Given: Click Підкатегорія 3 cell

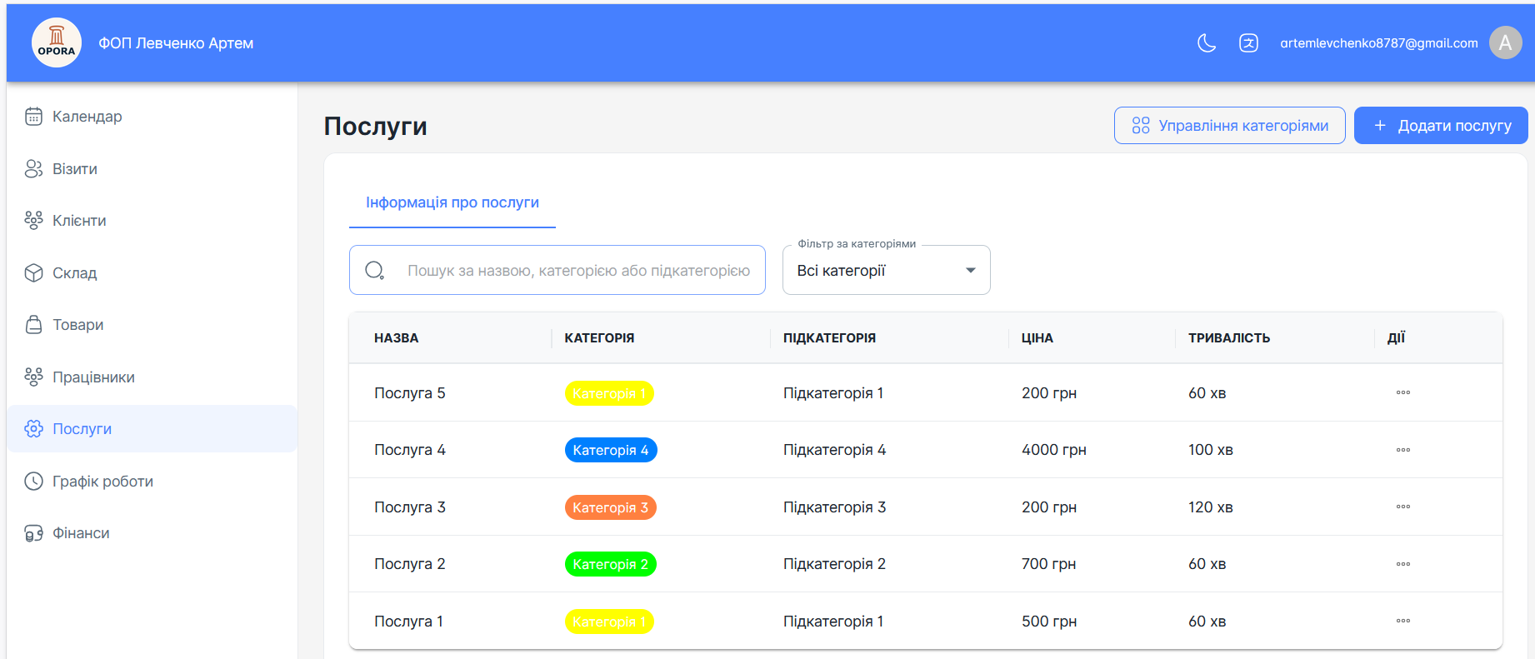Looking at the screenshot, I should (835, 507).
